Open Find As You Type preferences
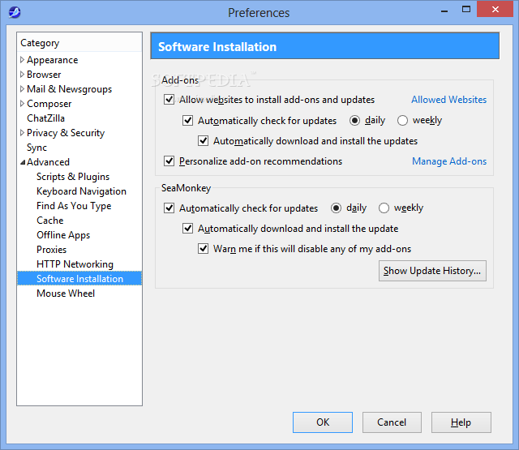Viewport: 519px width, 450px height. (x=74, y=206)
